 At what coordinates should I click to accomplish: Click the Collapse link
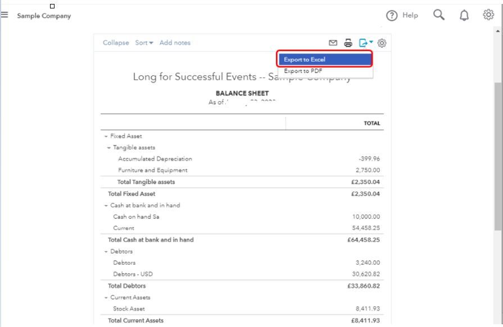point(116,43)
